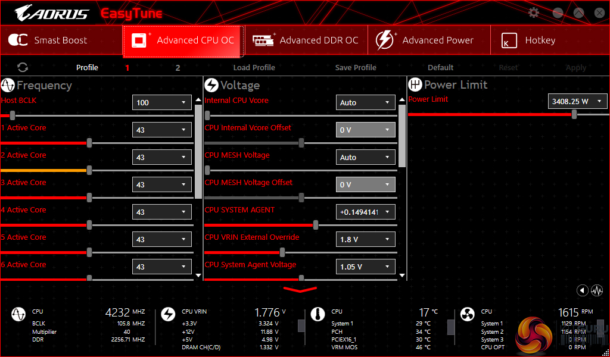Viewport: 610px width, 357px height.
Task: Click the left arrow circle icon
Action: pos(582,290)
